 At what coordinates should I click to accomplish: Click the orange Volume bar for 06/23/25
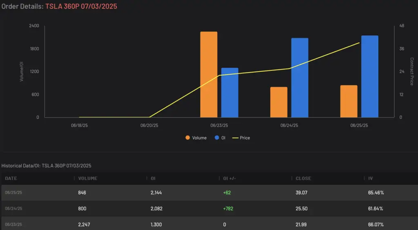point(209,75)
